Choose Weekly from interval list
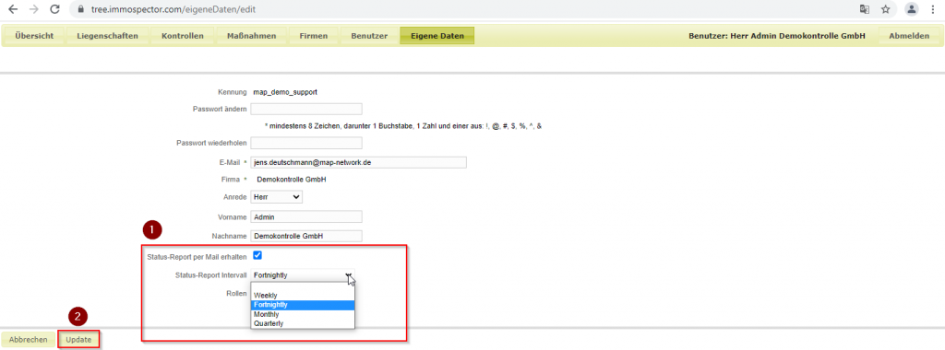This screenshot has height=350, width=945. pyautogui.click(x=303, y=296)
